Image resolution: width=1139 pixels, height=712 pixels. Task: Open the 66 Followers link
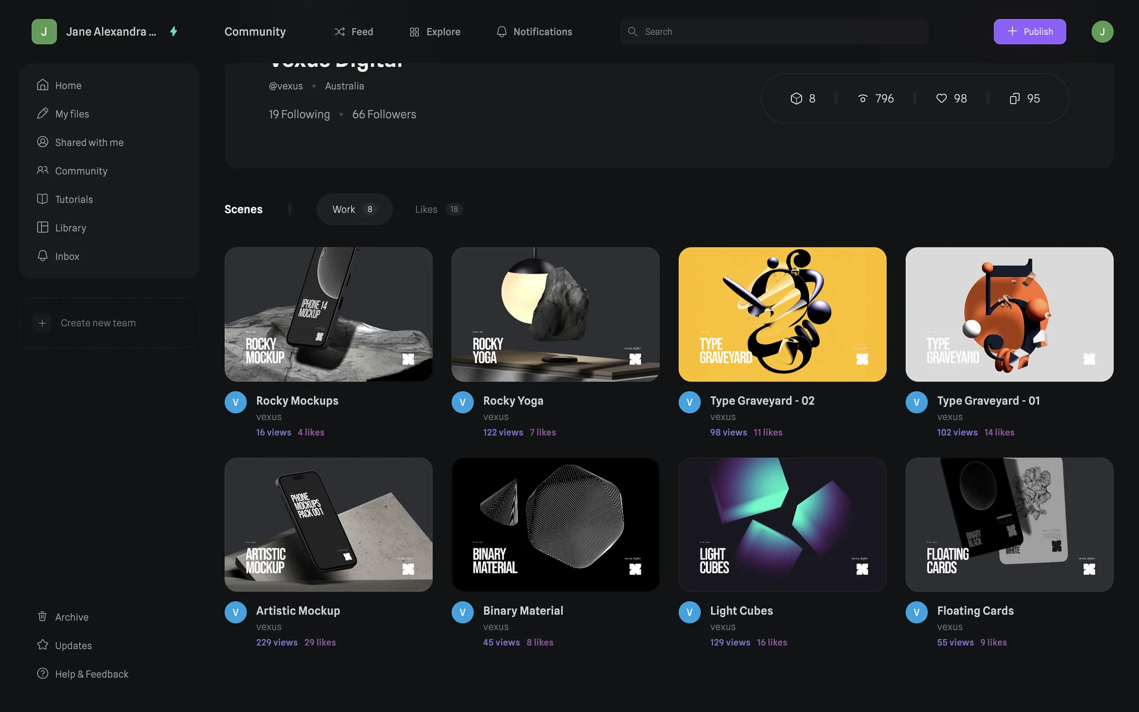point(384,114)
